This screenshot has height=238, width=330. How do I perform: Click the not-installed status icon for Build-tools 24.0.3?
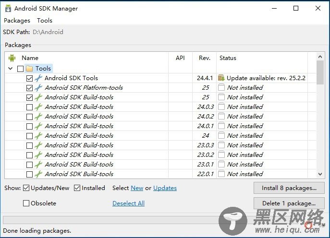click(x=221, y=107)
